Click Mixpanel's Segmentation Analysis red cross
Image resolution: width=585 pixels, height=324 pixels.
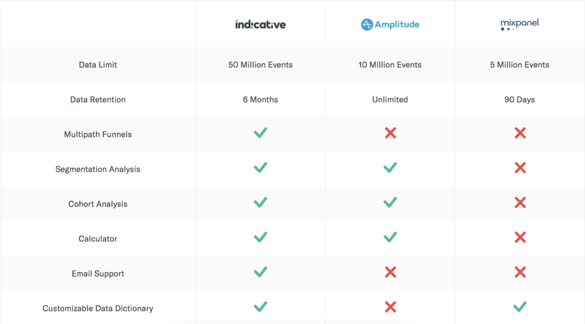520,168
